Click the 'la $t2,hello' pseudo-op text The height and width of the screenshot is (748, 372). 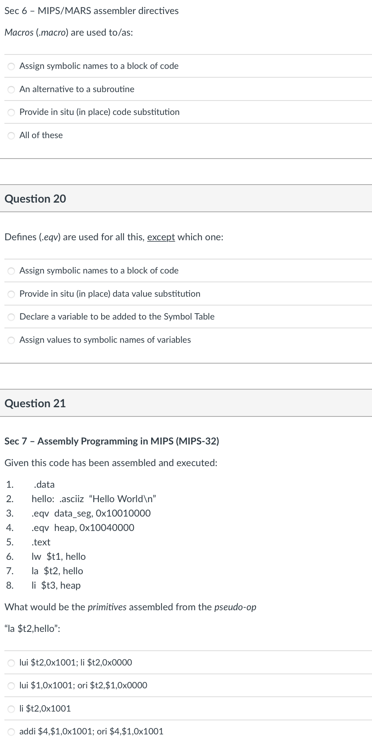32,628
